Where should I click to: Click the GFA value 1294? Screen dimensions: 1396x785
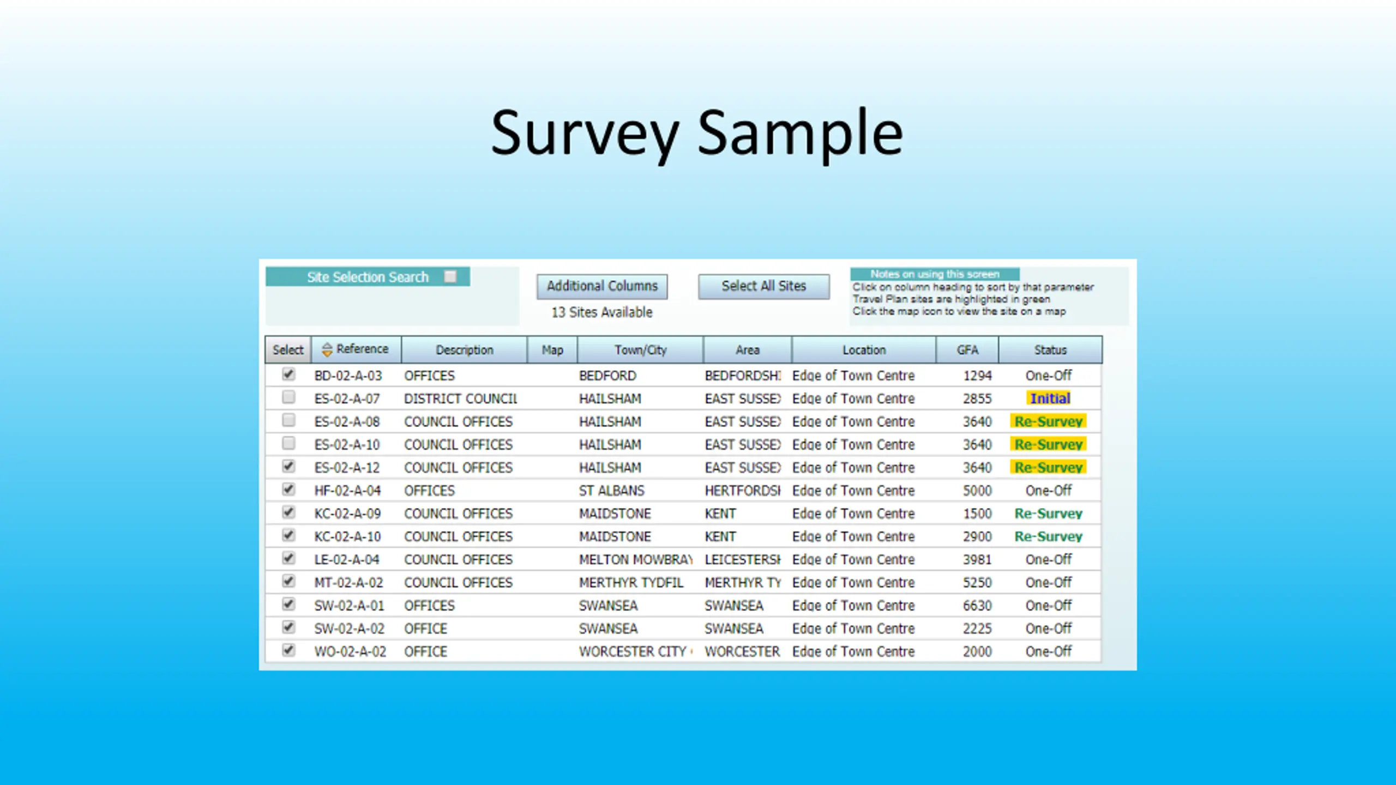pyautogui.click(x=977, y=376)
